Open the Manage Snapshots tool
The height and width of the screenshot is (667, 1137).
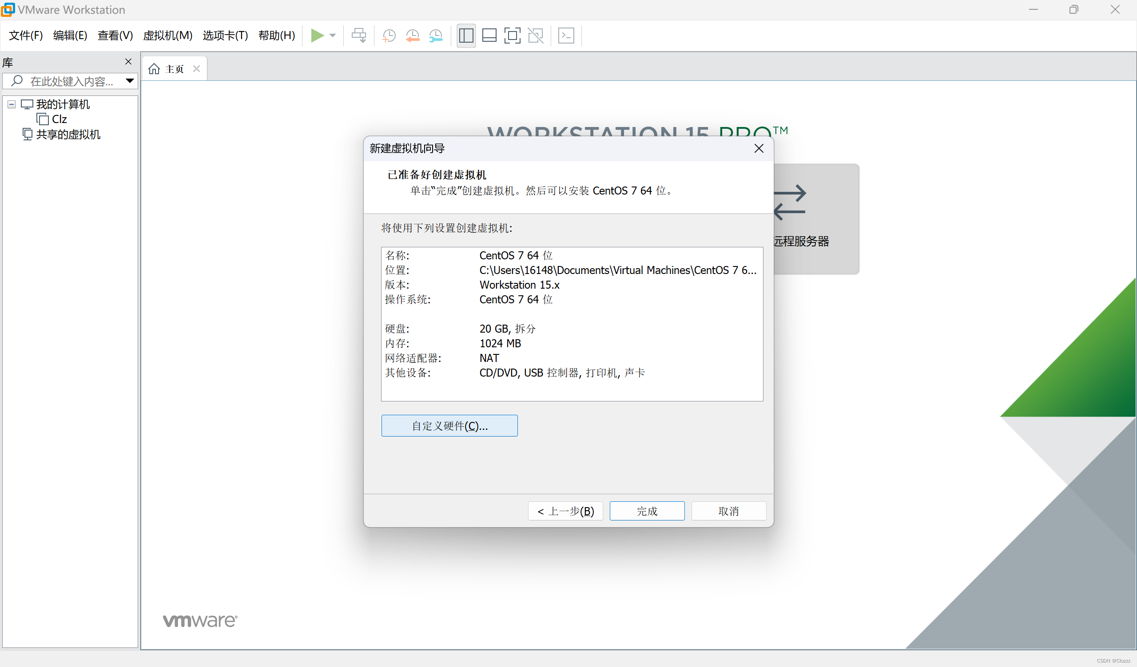(435, 36)
